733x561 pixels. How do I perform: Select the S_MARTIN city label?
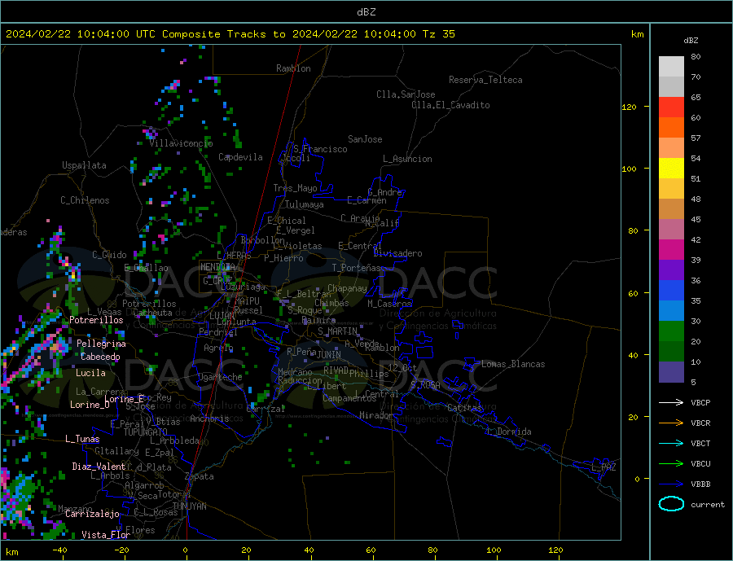coord(337,331)
